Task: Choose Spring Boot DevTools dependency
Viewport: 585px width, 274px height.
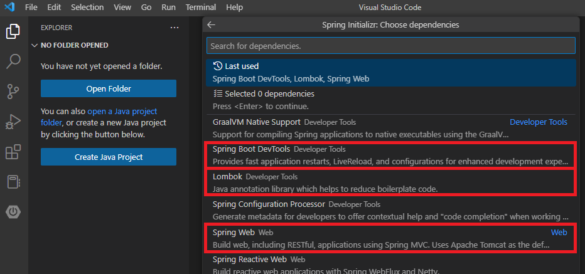Action: pyautogui.click(x=390, y=155)
